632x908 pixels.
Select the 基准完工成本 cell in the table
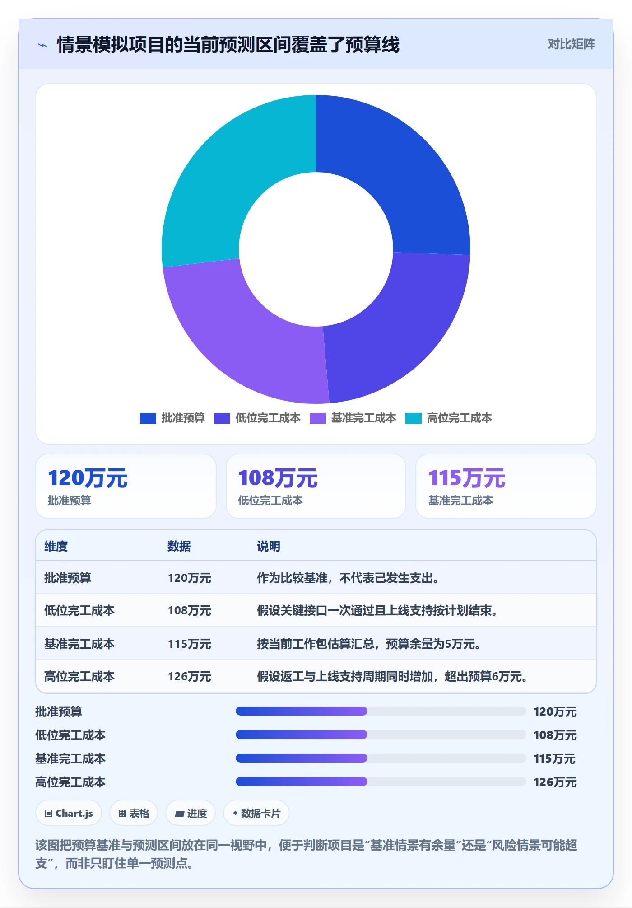coord(79,644)
